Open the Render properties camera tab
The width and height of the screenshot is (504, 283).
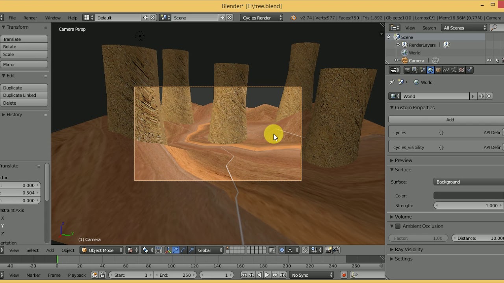pos(408,70)
